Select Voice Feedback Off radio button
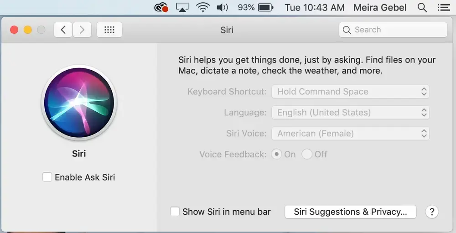 (307, 154)
